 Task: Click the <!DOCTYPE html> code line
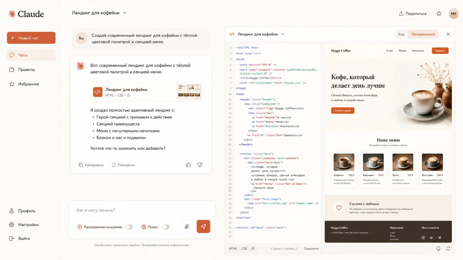(x=247, y=48)
